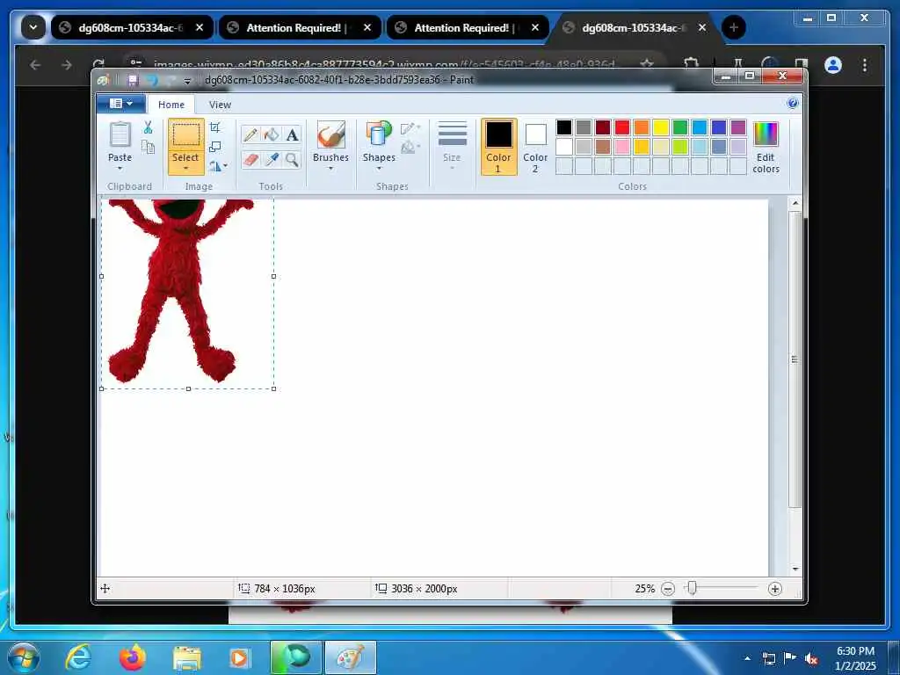Click the Select rectangle tool button
The width and height of the screenshot is (900, 675).
tap(186, 134)
